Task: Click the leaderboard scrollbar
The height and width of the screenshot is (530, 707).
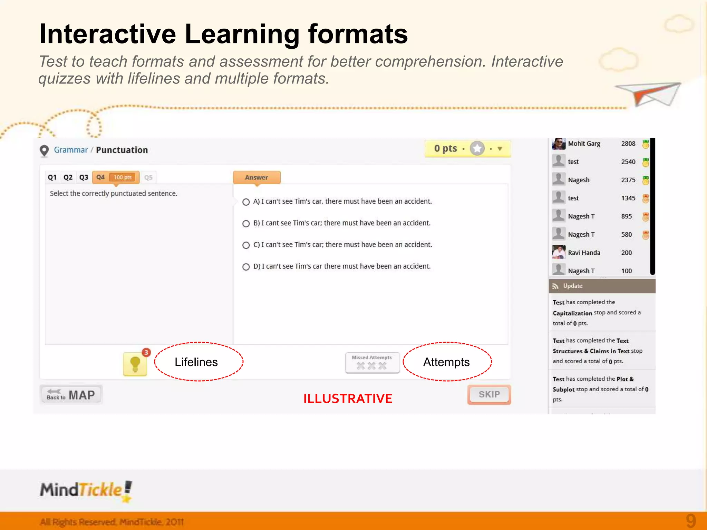Action: (652, 206)
